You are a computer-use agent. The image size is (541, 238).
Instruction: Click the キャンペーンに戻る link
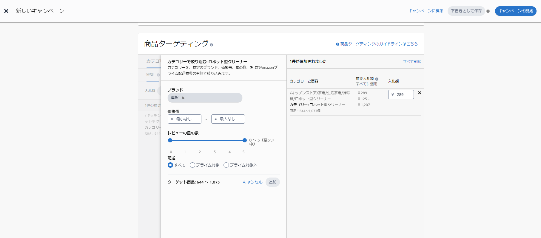pos(426,11)
